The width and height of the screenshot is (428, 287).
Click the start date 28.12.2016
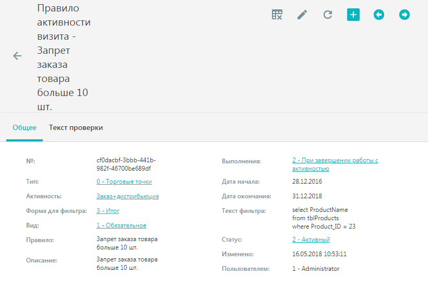pos(307,182)
